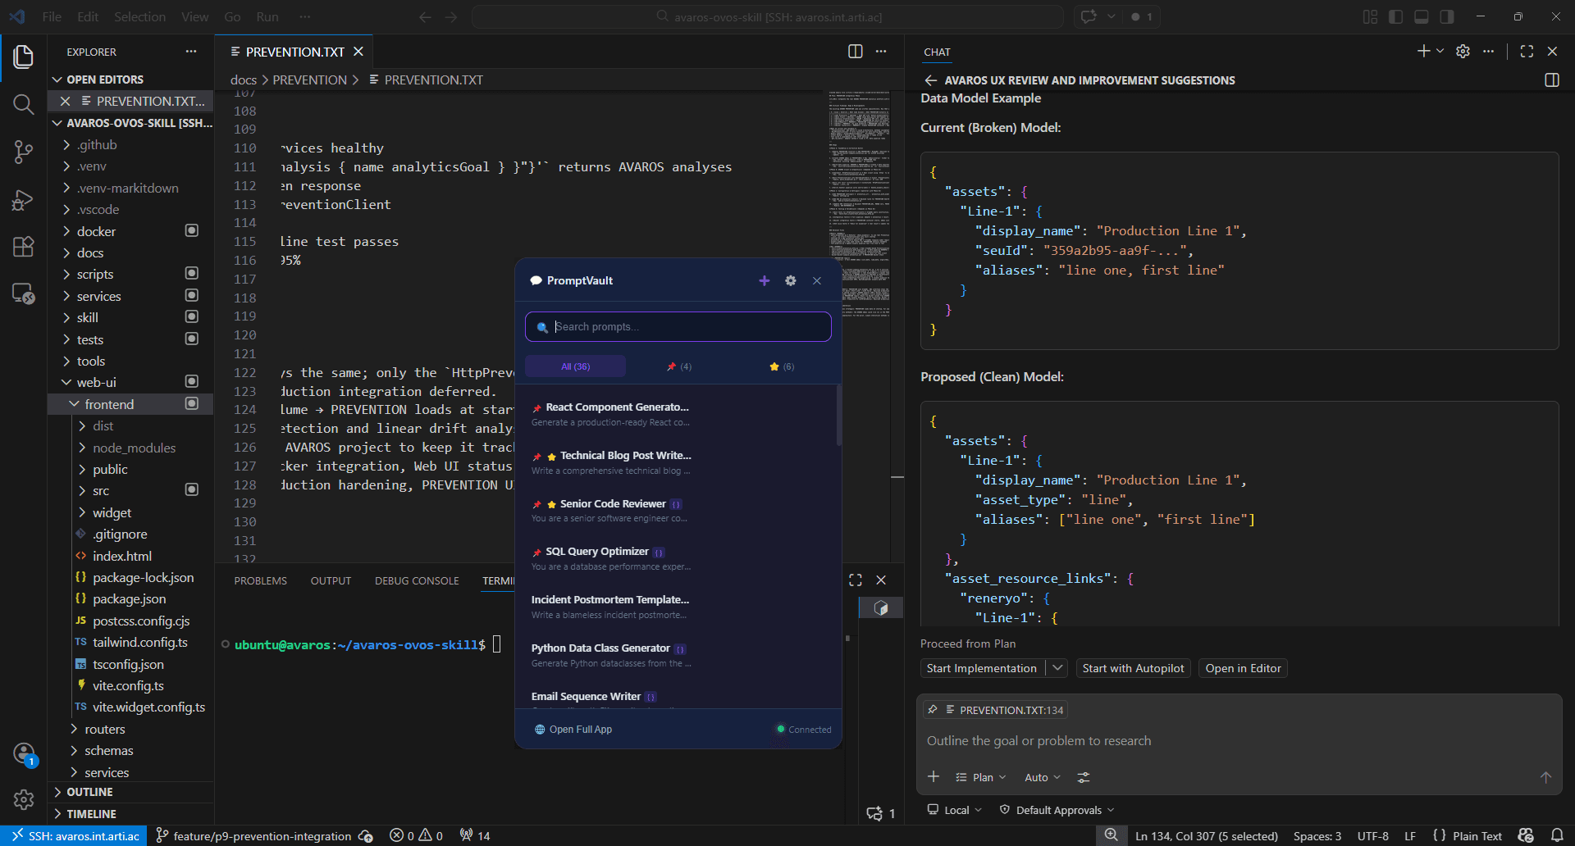Toggle the panel visibility
This screenshot has width=1575, height=846.
[1421, 16]
